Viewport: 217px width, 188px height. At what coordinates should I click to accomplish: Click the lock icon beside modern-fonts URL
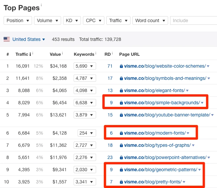(x=121, y=133)
